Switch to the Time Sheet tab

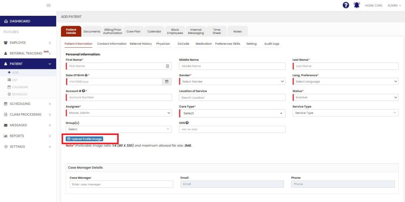[217, 32]
